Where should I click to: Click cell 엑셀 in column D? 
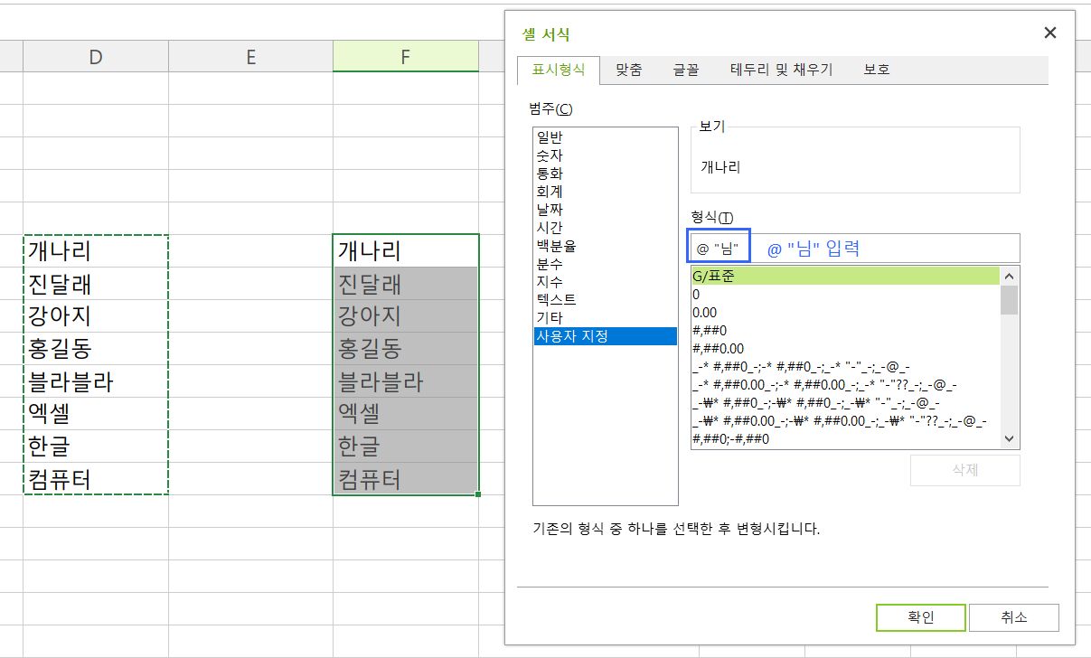(96, 414)
